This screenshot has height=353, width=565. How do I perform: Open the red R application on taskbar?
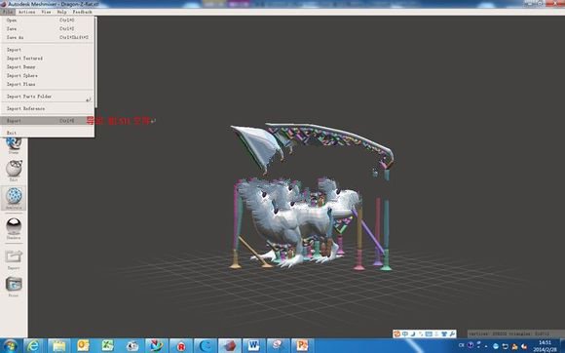[x=181, y=346]
